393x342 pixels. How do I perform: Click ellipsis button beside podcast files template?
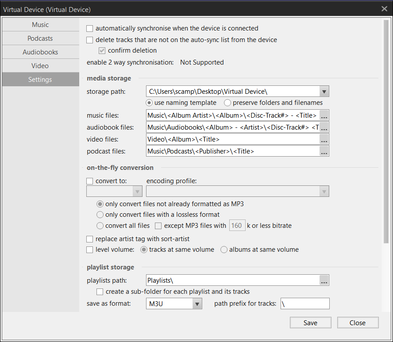coord(324,151)
